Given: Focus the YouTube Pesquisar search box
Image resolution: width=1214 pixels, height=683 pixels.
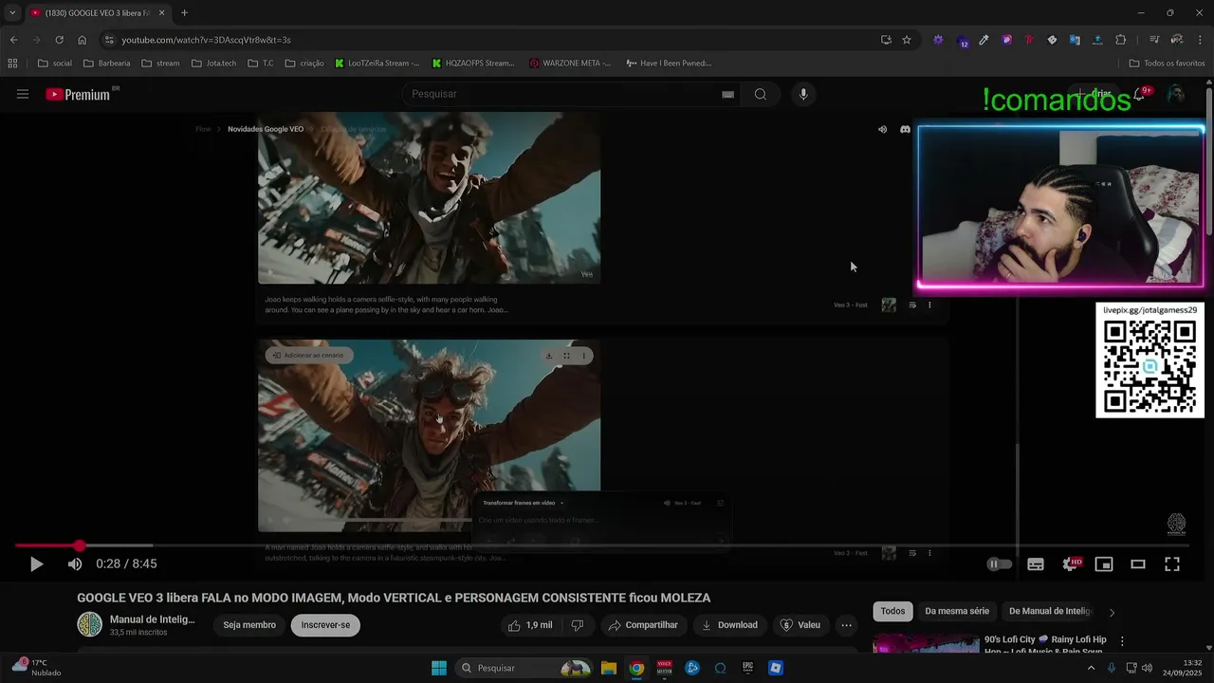Looking at the screenshot, I should coord(560,94).
